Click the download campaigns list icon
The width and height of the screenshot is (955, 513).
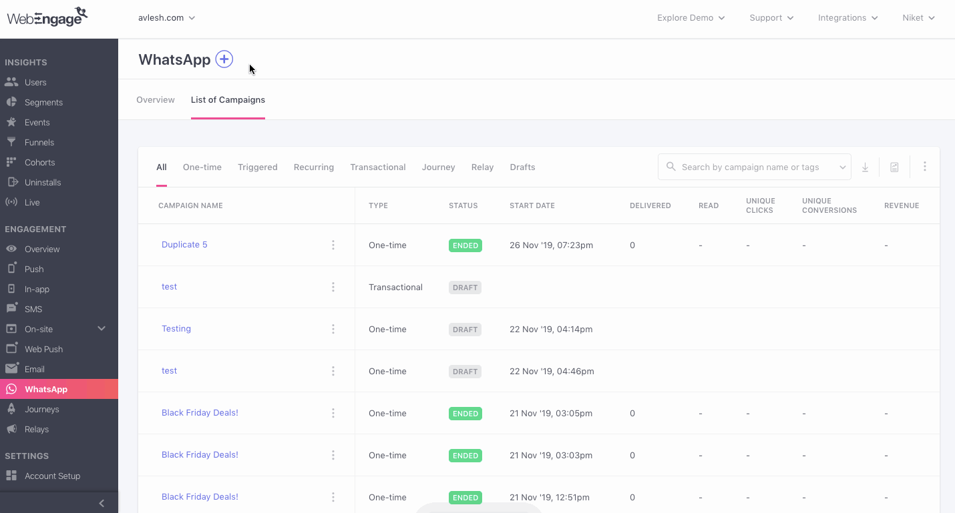click(865, 167)
